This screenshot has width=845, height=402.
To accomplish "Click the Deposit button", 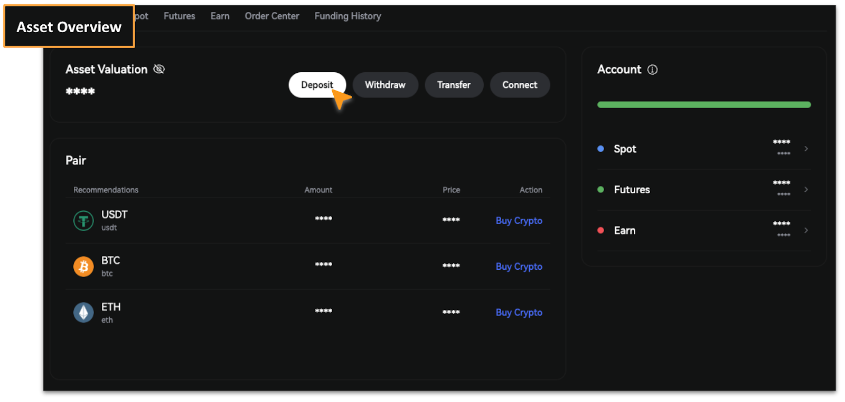I will pyautogui.click(x=317, y=85).
